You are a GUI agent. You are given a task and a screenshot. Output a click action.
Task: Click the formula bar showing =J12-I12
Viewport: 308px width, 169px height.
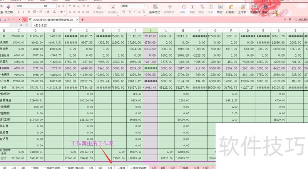pyautogui.click(x=169, y=25)
